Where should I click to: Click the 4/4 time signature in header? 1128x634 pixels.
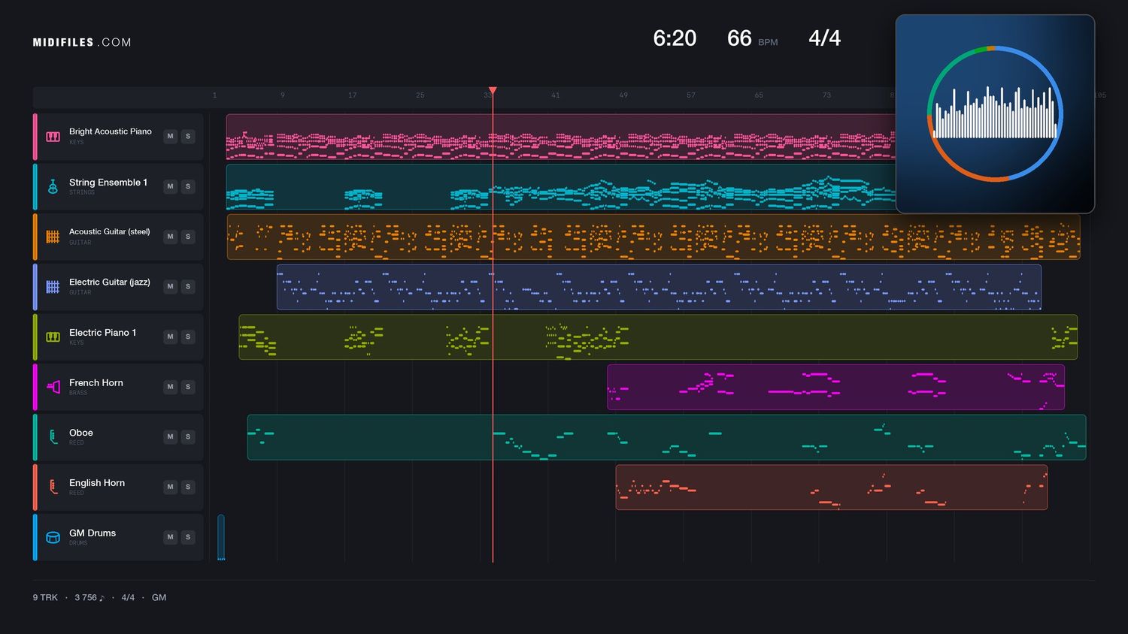tap(824, 38)
